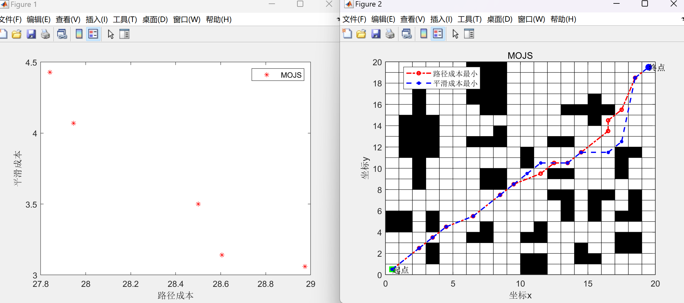
Task: Insert Colorbar icon in Figure 2 toolbar
Action: [424, 34]
